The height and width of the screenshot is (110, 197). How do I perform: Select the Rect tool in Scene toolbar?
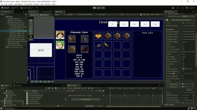[31, 31]
